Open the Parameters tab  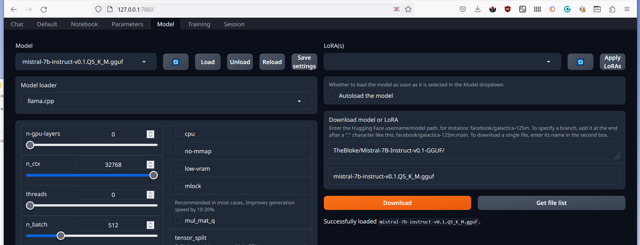pos(128,24)
